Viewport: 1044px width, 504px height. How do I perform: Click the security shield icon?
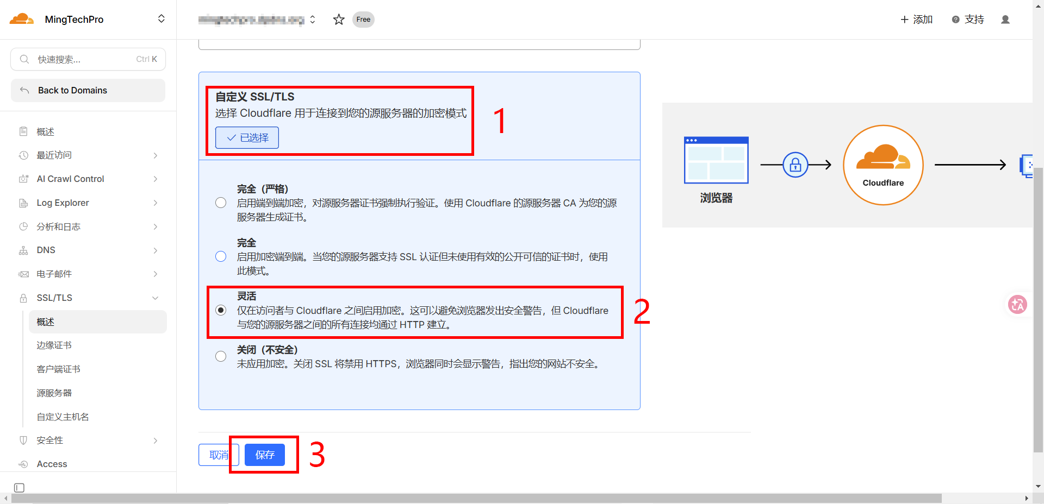(x=23, y=440)
